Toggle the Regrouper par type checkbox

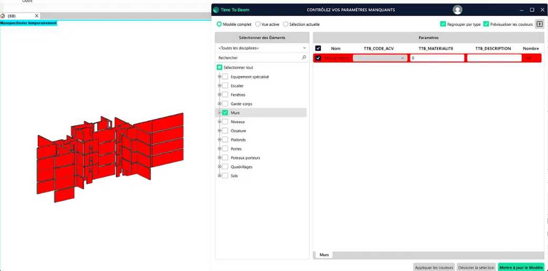click(x=443, y=24)
